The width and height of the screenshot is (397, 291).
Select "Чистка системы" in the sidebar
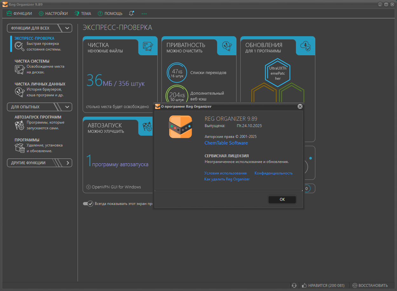32,61
